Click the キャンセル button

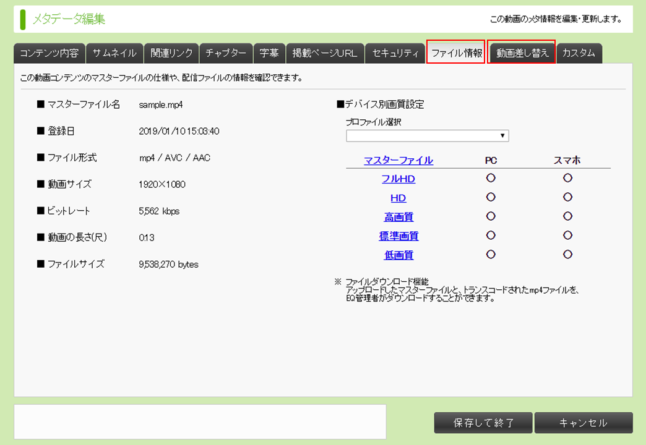[x=584, y=423]
